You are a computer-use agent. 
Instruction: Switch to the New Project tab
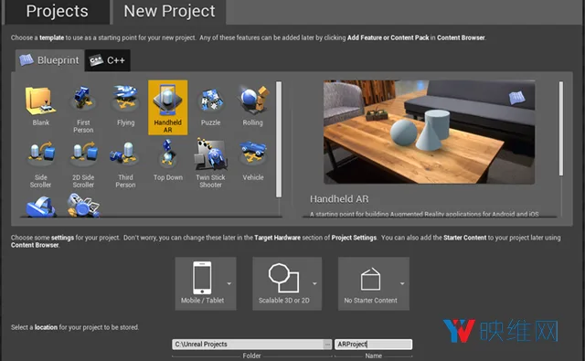tap(169, 11)
